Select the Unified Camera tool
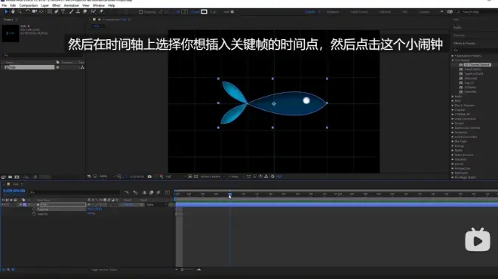Screen dimensions: 498x279 [x=34, y=12]
